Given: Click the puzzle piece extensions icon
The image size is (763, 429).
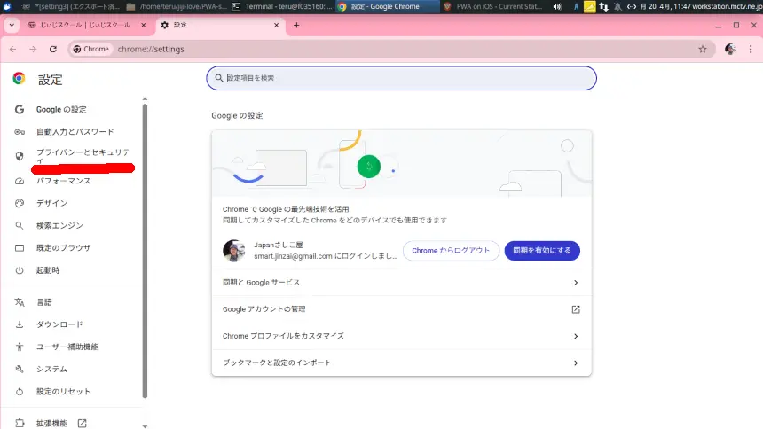Looking at the screenshot, I should [x=20, y=423].
